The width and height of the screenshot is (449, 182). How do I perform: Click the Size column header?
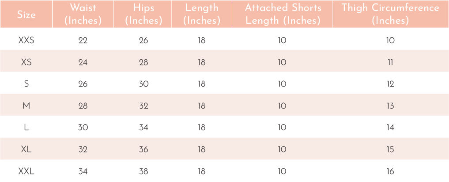coord(26,14)
